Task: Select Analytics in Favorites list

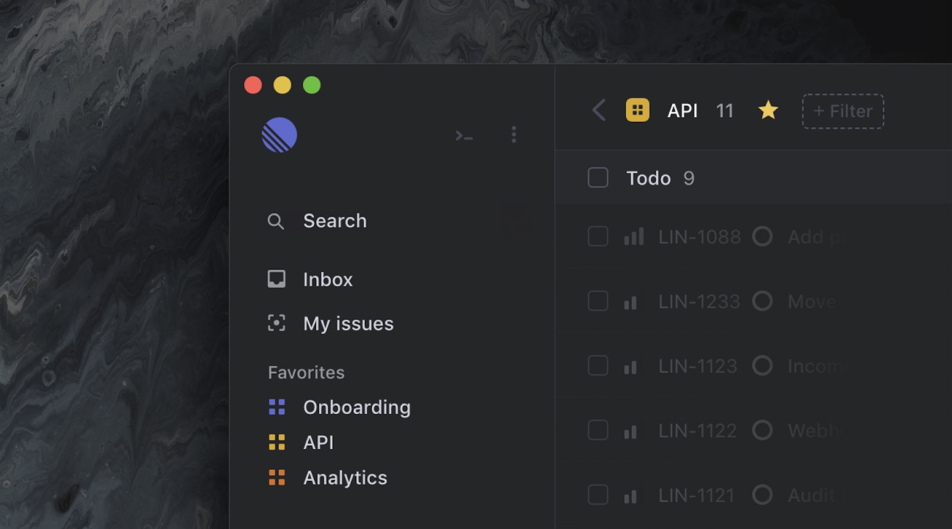Action: (345, 478)
